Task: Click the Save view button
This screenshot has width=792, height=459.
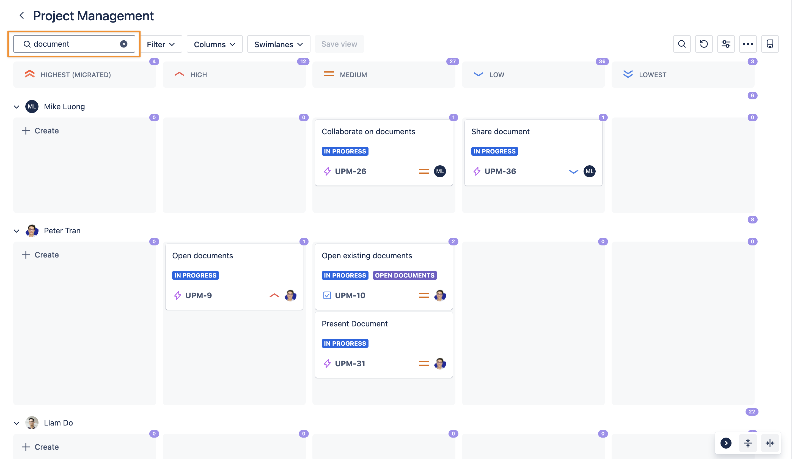Action: 339,44
